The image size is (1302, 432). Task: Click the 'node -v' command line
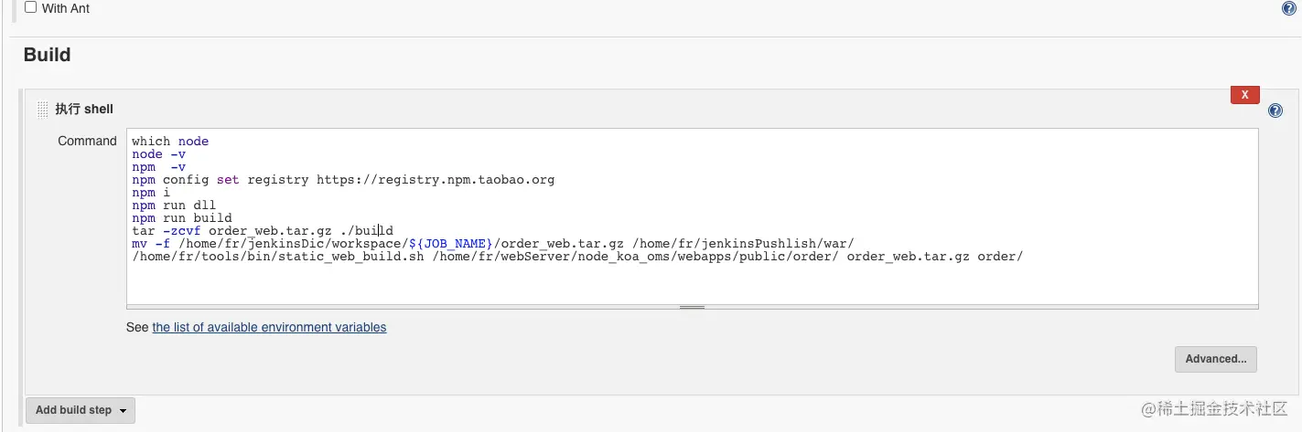pyautogui.click(x=159, y=154)
